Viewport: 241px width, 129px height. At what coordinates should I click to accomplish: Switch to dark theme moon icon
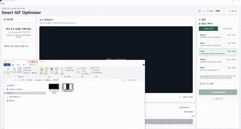[x=204, y=11]
